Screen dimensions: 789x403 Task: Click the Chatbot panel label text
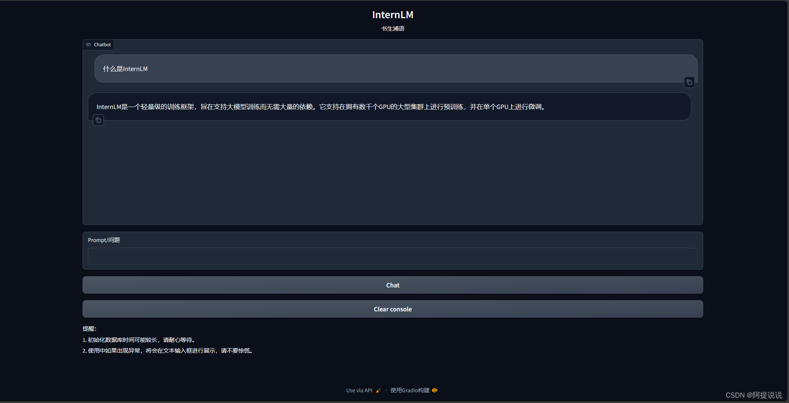[102, 45]
